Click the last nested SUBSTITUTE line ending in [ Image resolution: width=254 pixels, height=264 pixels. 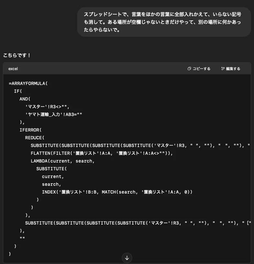(x=138, y=223)
